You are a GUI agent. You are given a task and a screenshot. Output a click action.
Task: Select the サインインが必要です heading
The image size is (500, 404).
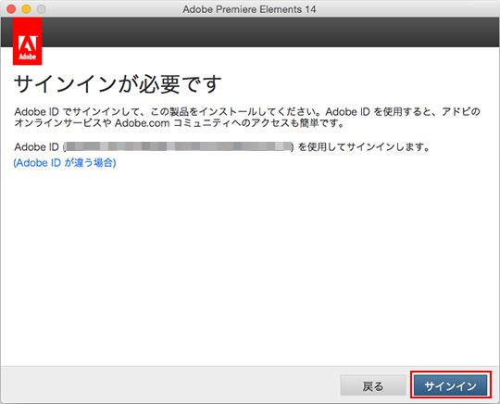click(118, 84)
